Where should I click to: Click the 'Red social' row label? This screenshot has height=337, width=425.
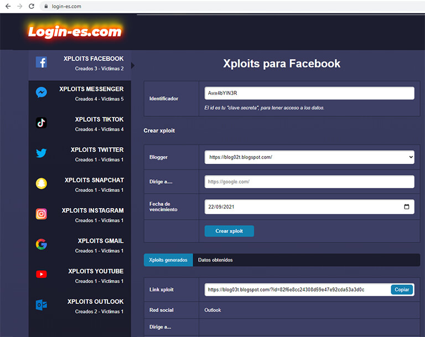click(x=161, y=310)
